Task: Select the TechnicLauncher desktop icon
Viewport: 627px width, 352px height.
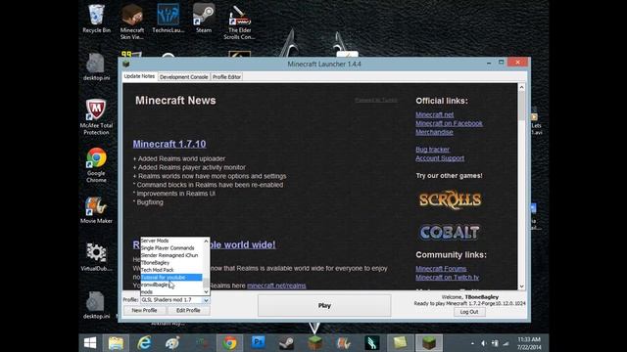Action: [x=168, y=19]
